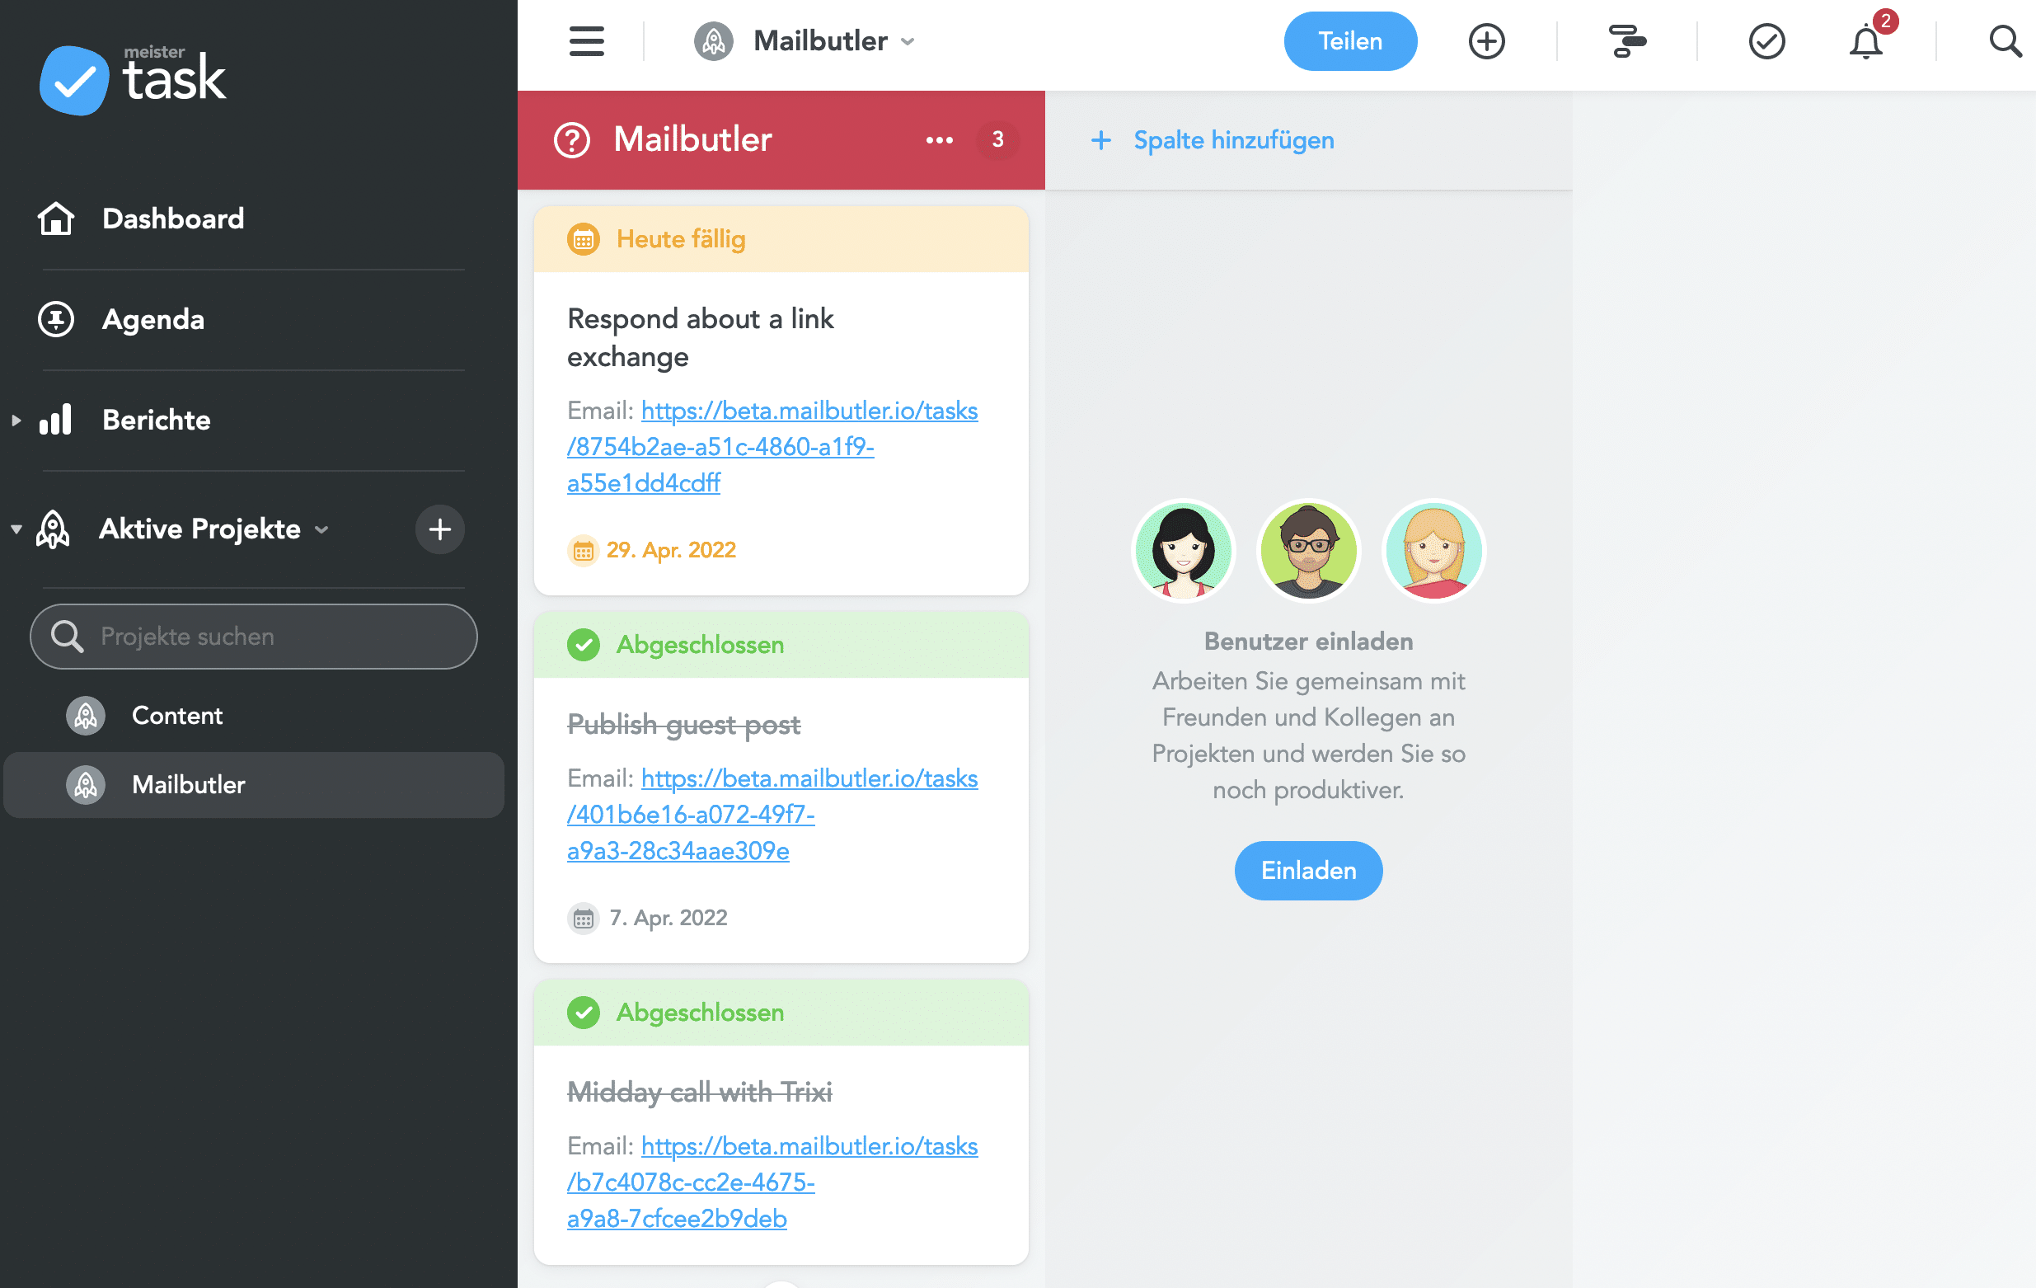Click the Dashboard home icon

click(x=56, y=219)
